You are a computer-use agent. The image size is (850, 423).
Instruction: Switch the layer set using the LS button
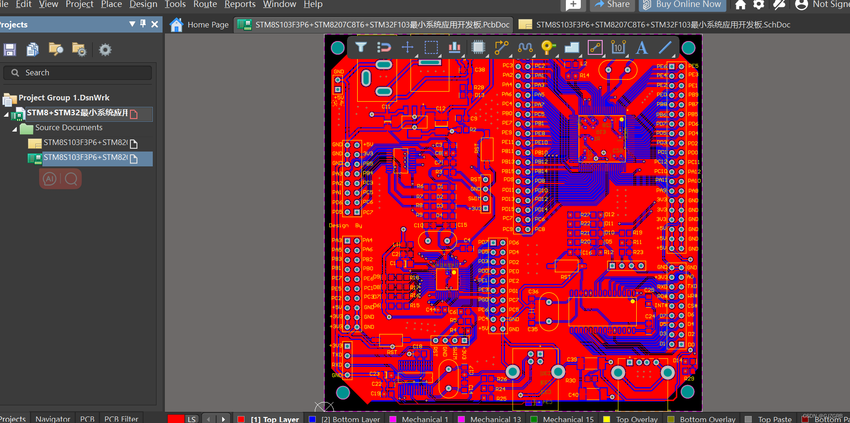click(x=190, y=418)
